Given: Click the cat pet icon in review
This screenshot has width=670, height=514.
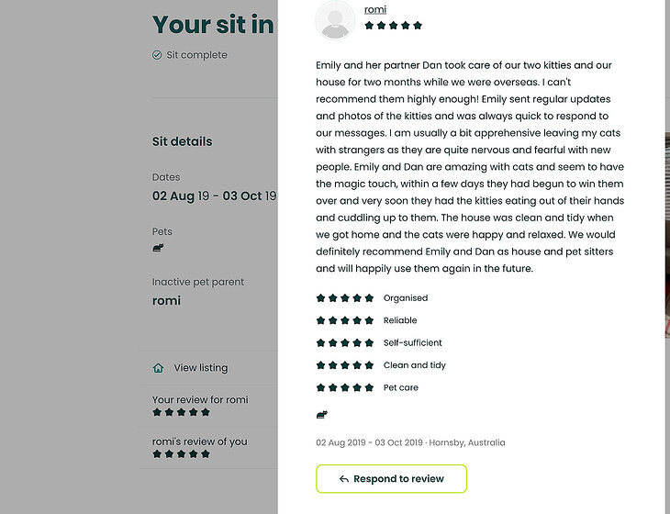Looking at the screenshot, I should click(x=322, y=414).
